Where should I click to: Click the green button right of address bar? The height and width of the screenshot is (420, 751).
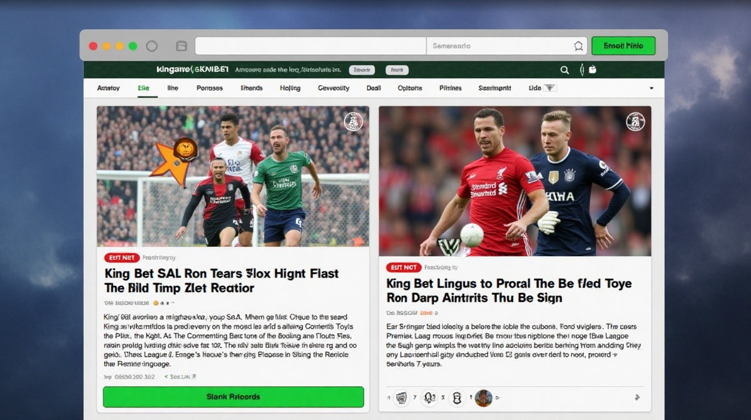point(623,46)
